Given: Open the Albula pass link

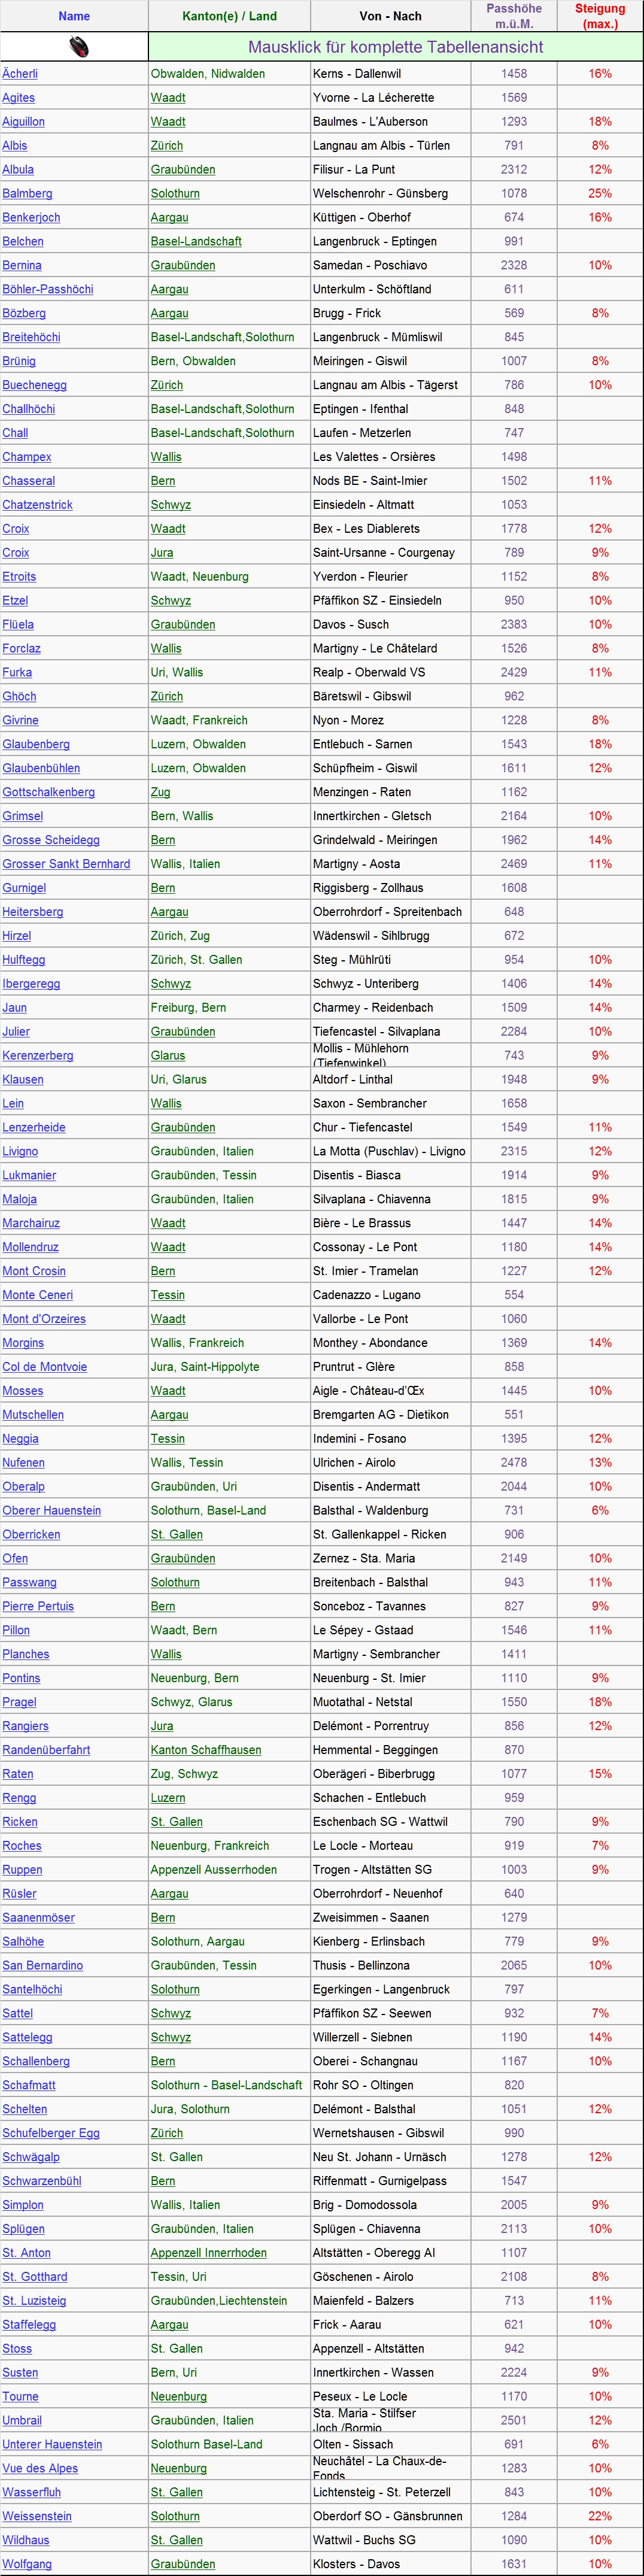Looking at the screenshot, I should [x=18, y=170].
